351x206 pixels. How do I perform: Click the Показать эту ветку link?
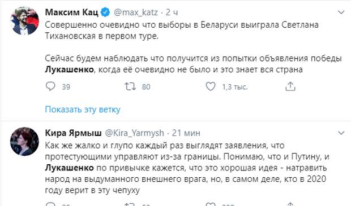coord(83,109)
